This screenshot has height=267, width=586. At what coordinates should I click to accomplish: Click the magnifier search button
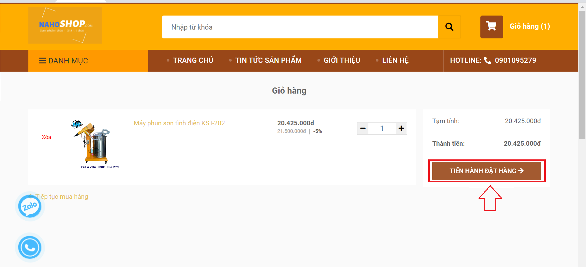(x=449, y=27)
